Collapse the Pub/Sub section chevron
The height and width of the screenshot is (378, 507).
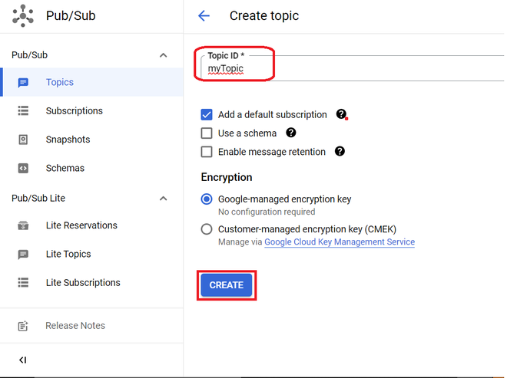(x=163, y=55)
